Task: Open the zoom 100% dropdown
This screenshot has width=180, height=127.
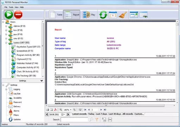Action: 71,110
